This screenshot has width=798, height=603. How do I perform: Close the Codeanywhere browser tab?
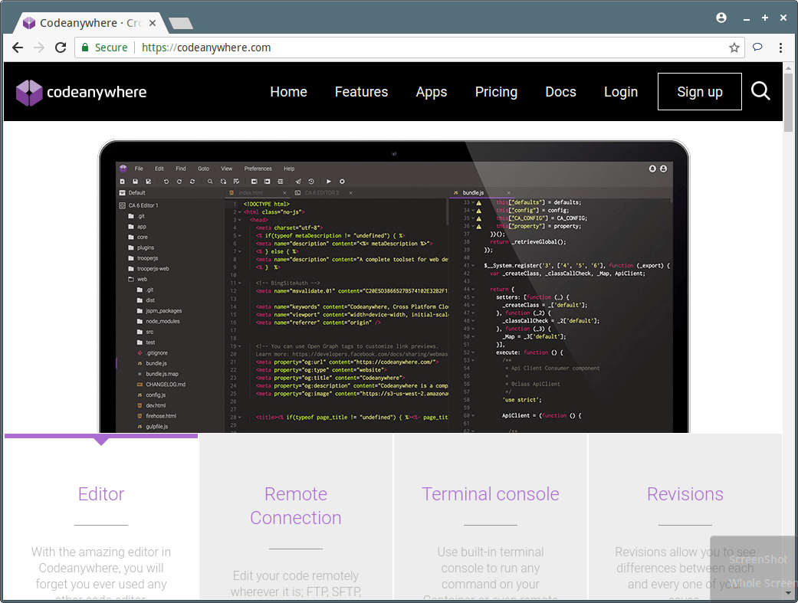153,23
